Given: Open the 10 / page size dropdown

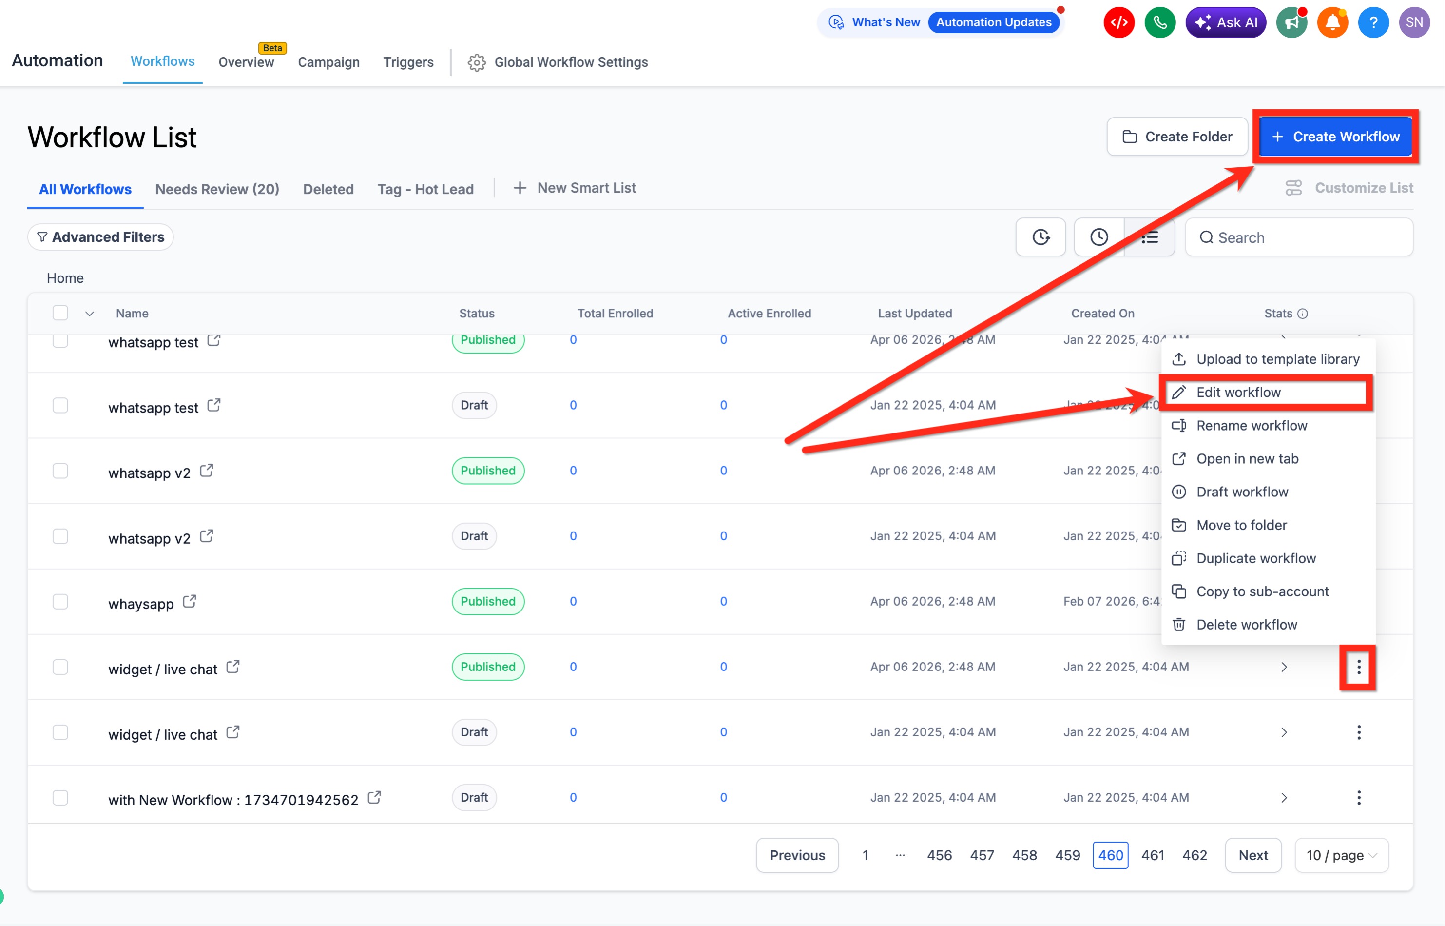Looking at the screenshot, I should 1341,855.
